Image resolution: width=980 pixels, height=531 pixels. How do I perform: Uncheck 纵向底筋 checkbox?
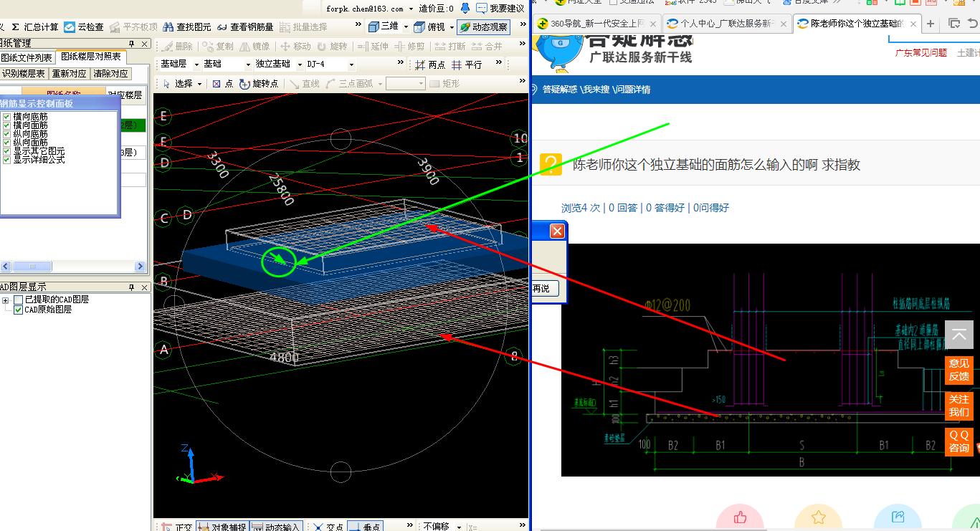[6, 134]
